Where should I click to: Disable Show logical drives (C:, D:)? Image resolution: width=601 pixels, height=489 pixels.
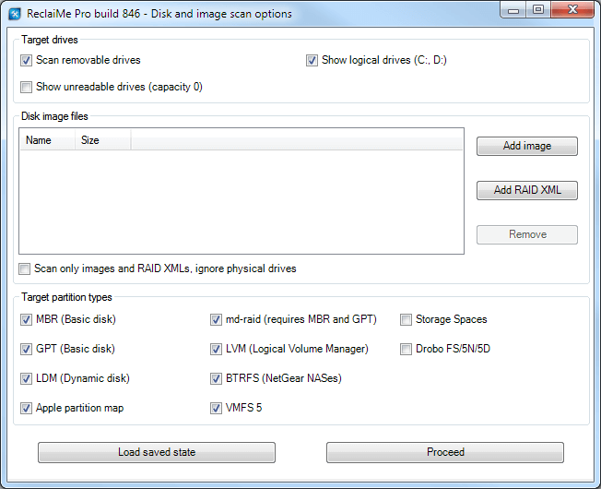coord(312,61)
